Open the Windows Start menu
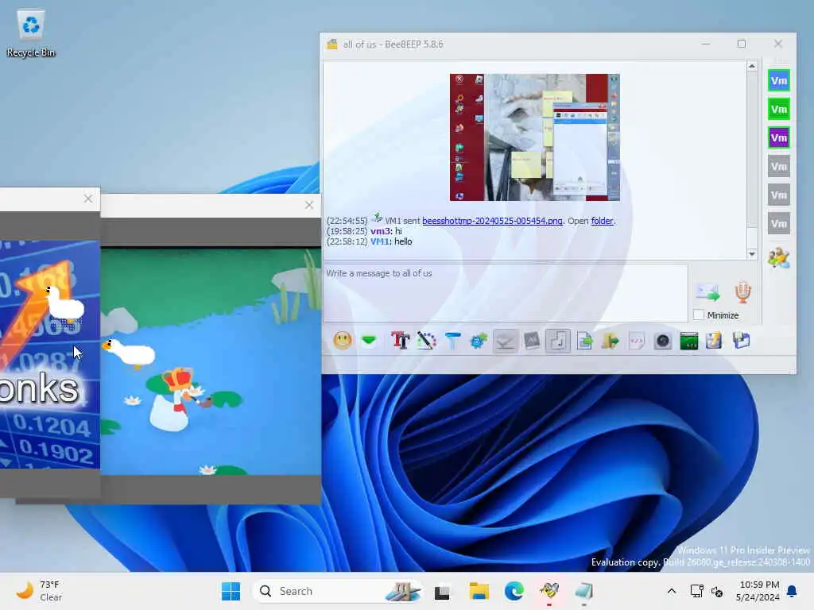Viewport: 814px width, 610px height. pyautogui.click(x=231, y=591)
